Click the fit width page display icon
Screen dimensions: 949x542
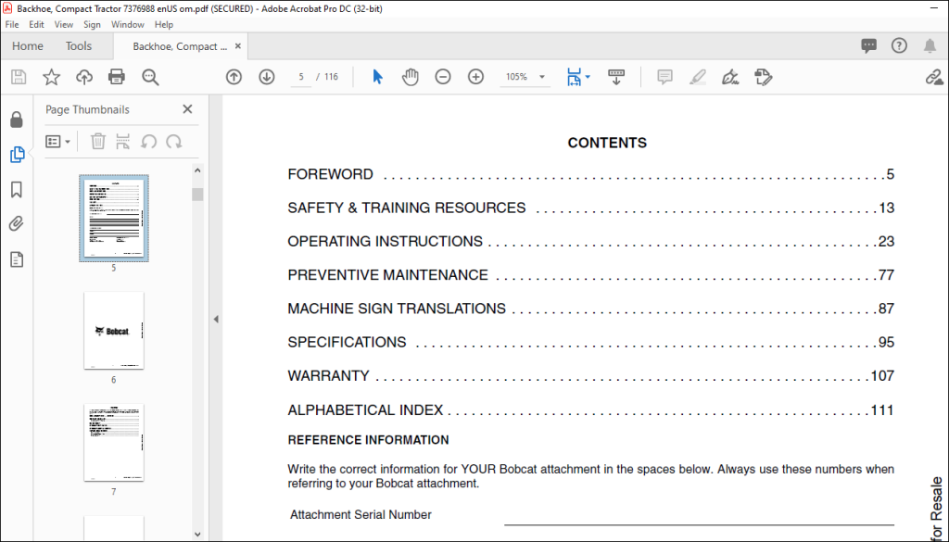tap(574, 77)
